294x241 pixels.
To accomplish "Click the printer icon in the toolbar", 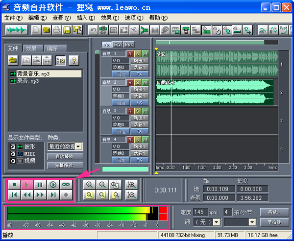I will 57,30.
